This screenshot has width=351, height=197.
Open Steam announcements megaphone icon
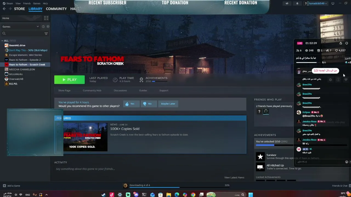287,4
